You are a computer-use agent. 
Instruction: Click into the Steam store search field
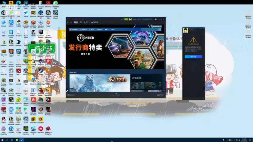coord(150,29)
